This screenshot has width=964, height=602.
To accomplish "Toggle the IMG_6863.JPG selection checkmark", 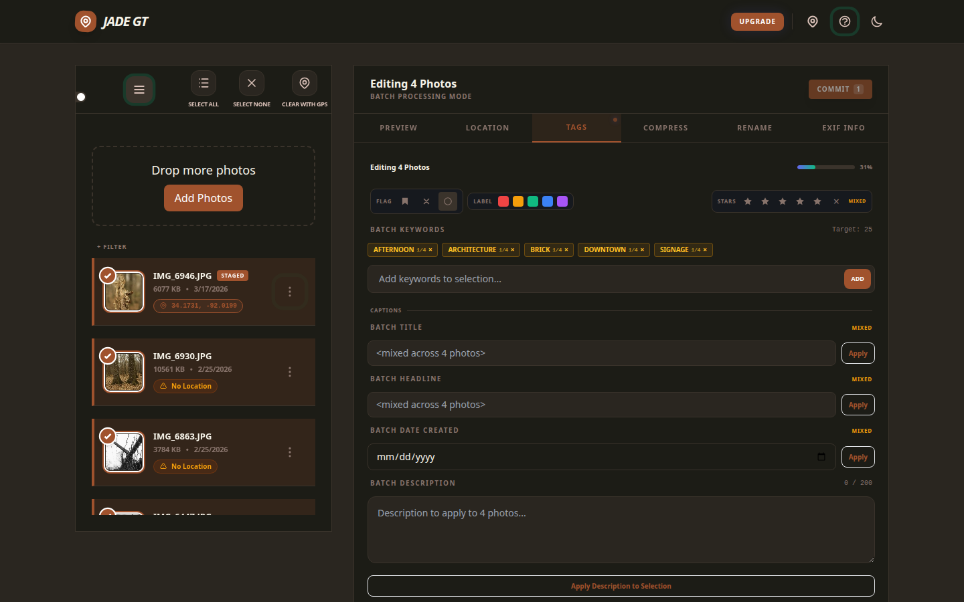I will click(108, 436).
